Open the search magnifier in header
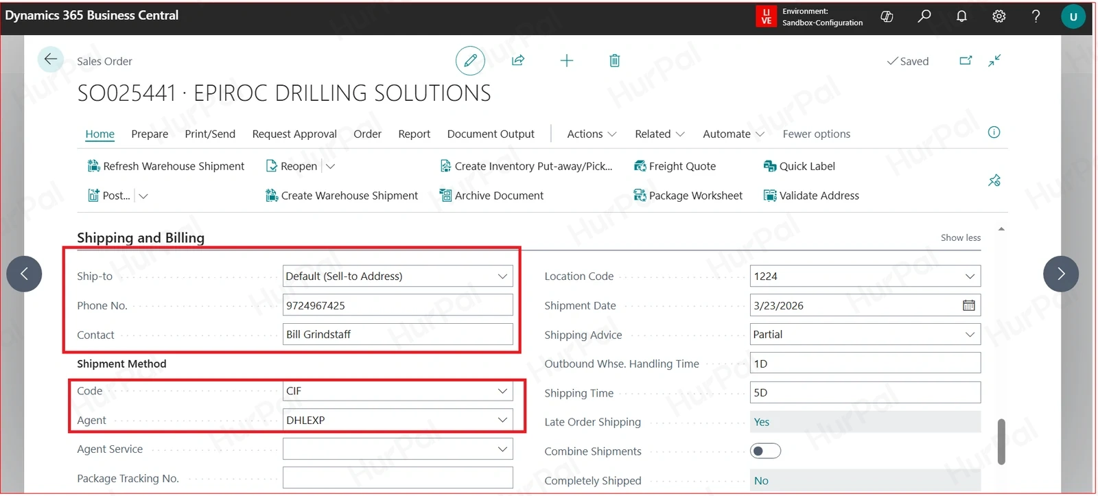 [924, 16]
